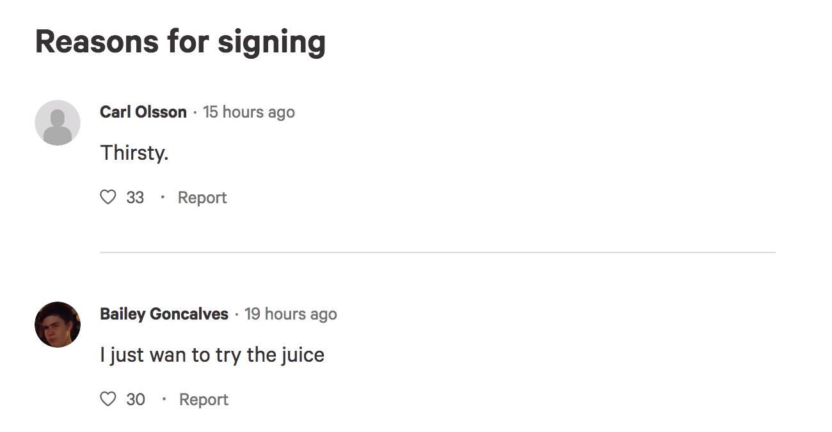Report Carl Olsson's "Thirsty." comment
Image resolution: width=832 pixels, height=432 pixels.
pos(202,197)
